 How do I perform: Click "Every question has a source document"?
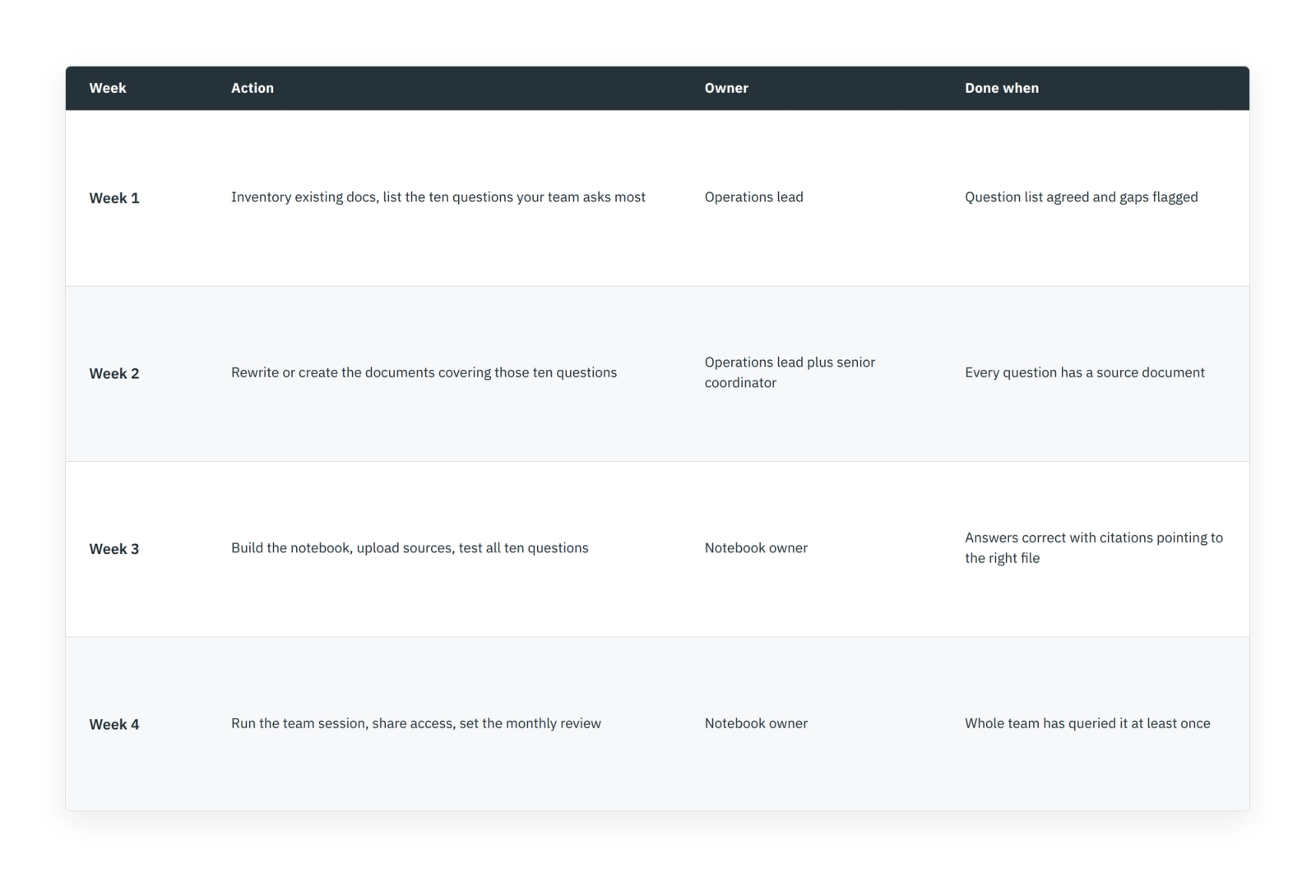[x=1084, y=372]
